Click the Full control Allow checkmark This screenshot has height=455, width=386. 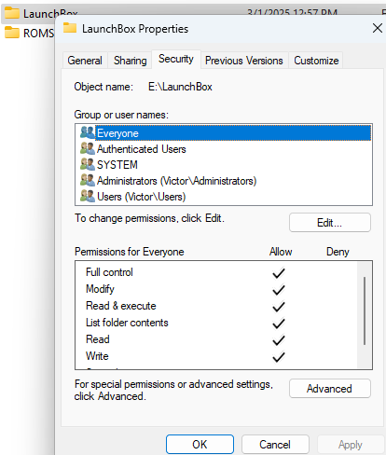279,273
